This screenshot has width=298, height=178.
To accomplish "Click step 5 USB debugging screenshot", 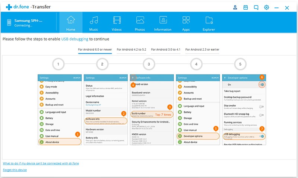I will (x=244, y=109).
